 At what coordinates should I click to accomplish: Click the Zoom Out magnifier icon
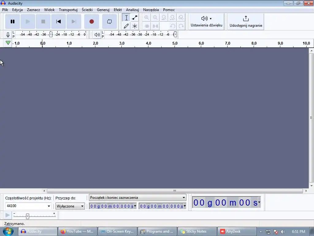pyautogui.click(x=155, y=18)
